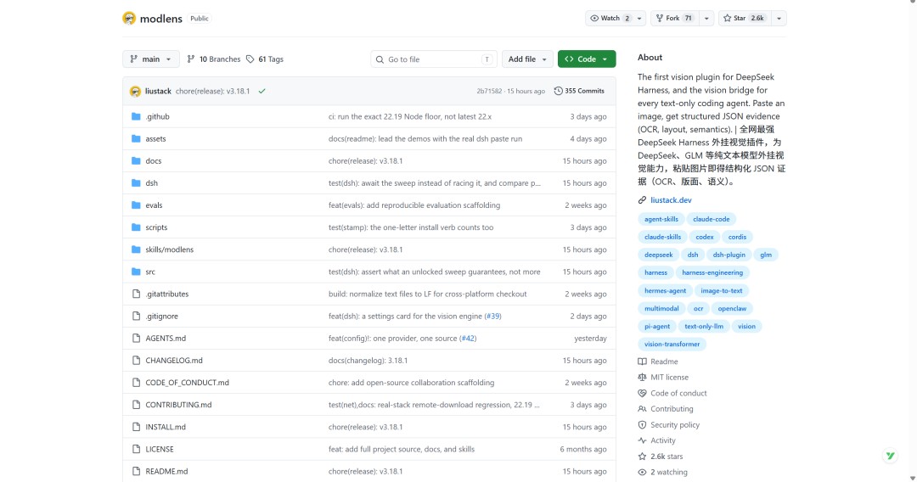Click the Readme book icon

pos(642,361)
